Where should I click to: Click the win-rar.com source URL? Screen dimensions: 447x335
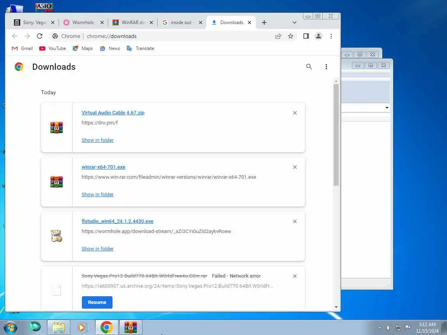(169, 177)
